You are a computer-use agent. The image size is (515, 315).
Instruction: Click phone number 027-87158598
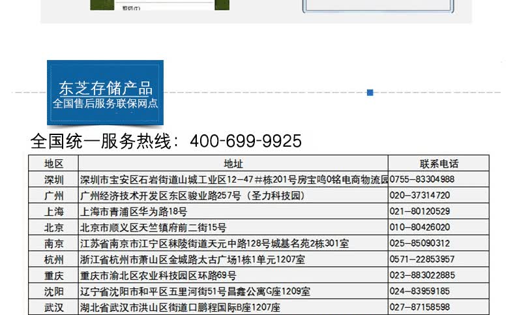pos(420,307)
